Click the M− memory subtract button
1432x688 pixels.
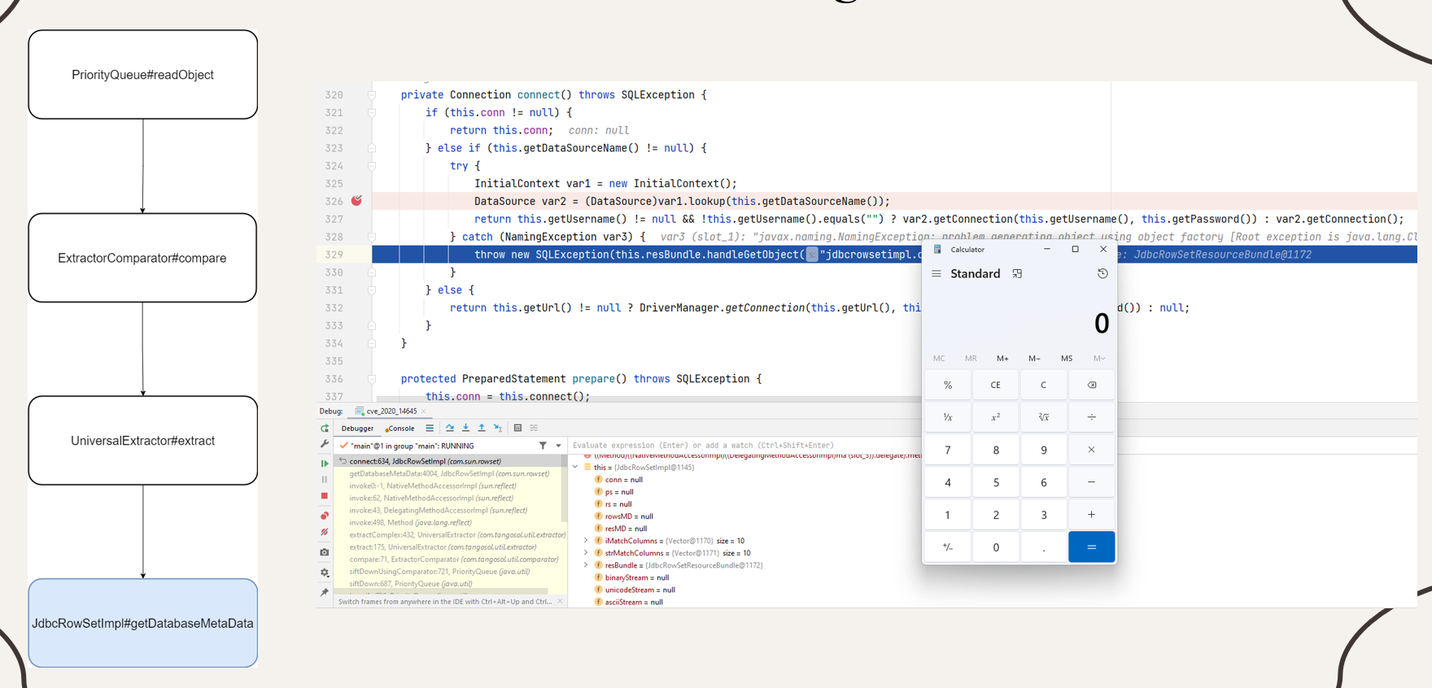click(1034, 359)
